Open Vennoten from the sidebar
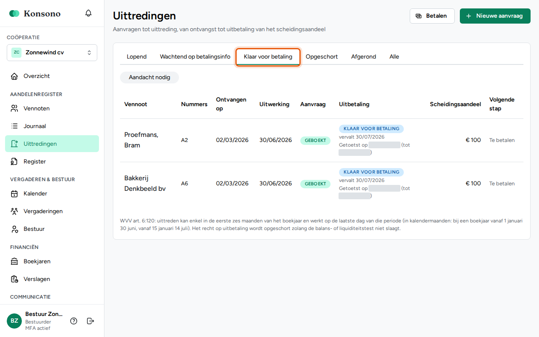The width and height of the screenshot is (539, 337). (52, 109)
